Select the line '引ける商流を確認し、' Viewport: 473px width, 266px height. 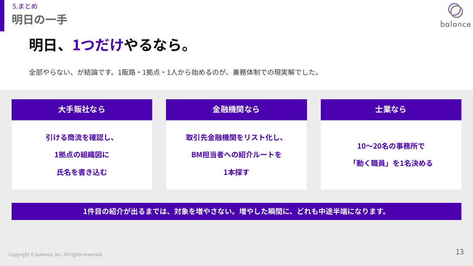[x=80, y=138]
